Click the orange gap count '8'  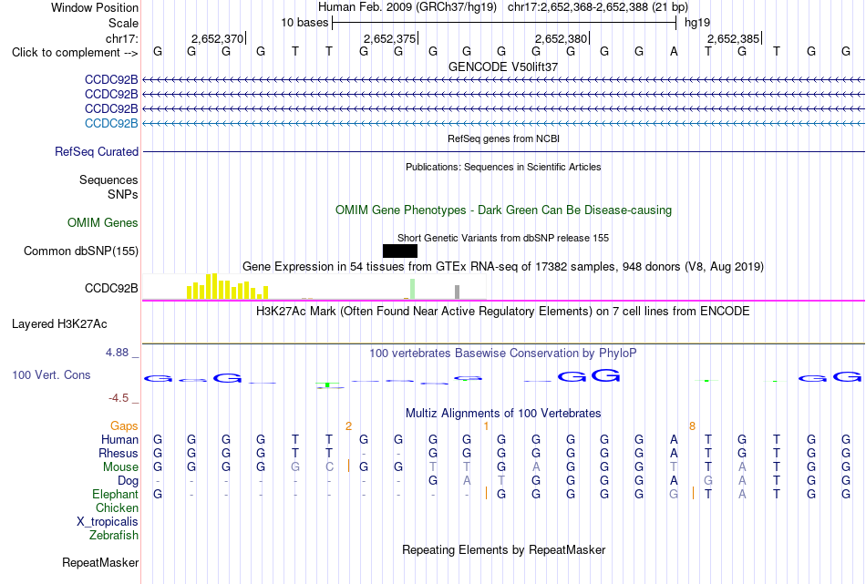[x=692, y=426]
